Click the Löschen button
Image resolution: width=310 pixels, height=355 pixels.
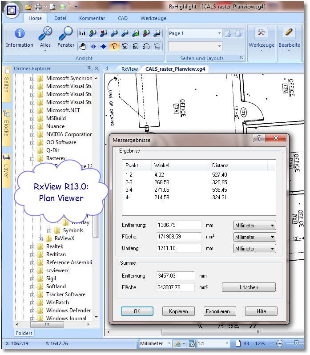point(249,287)
